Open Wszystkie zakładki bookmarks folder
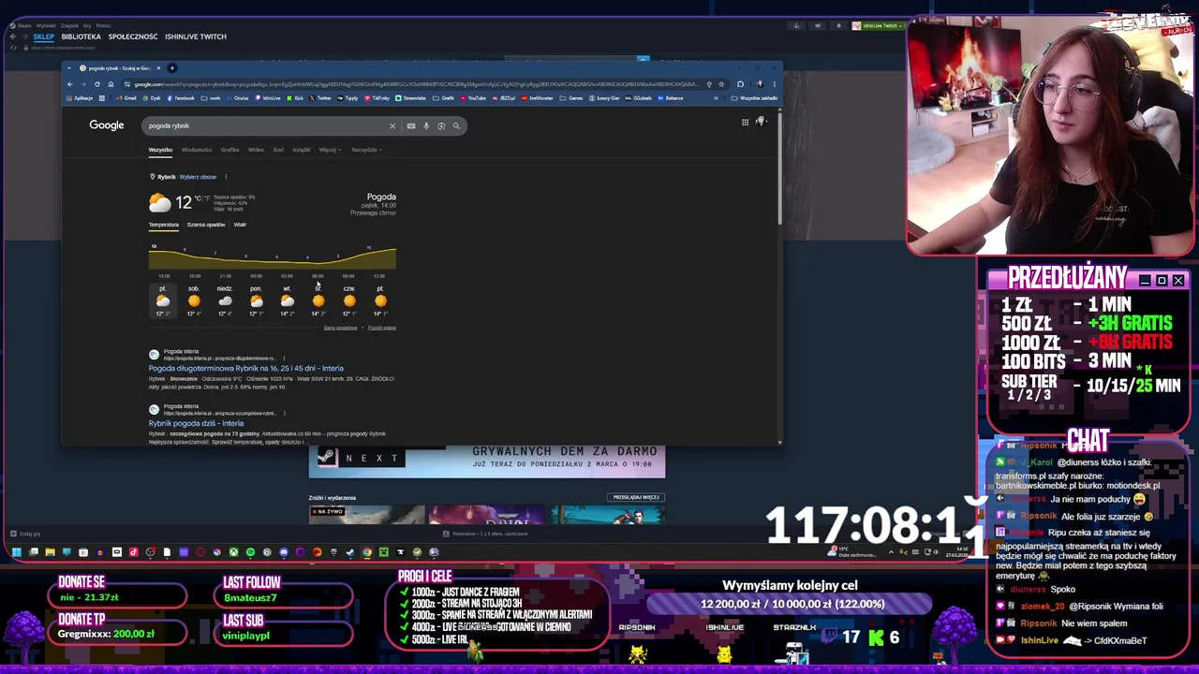The height and width of the screenshot is (674, 1199). (x=755, y=98)
